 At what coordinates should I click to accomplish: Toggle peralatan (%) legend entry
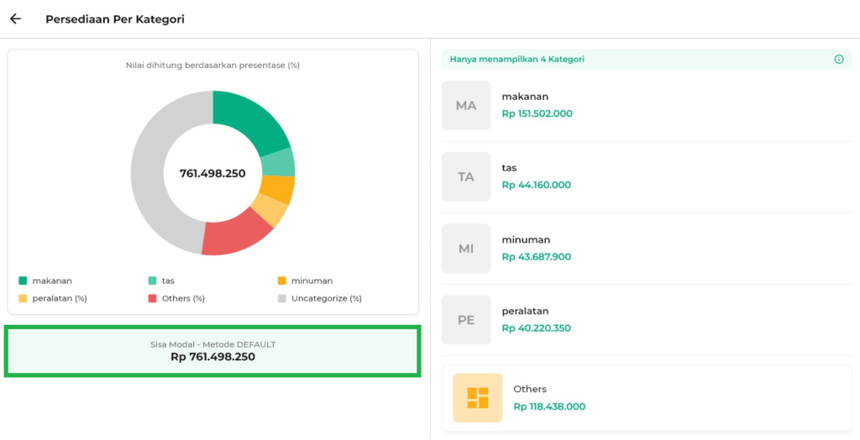tap(53, 298)
